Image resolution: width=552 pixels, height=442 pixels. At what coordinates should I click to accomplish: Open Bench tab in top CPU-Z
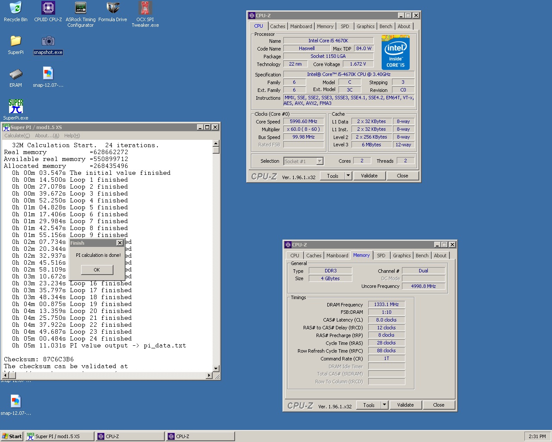coord(386,26)
